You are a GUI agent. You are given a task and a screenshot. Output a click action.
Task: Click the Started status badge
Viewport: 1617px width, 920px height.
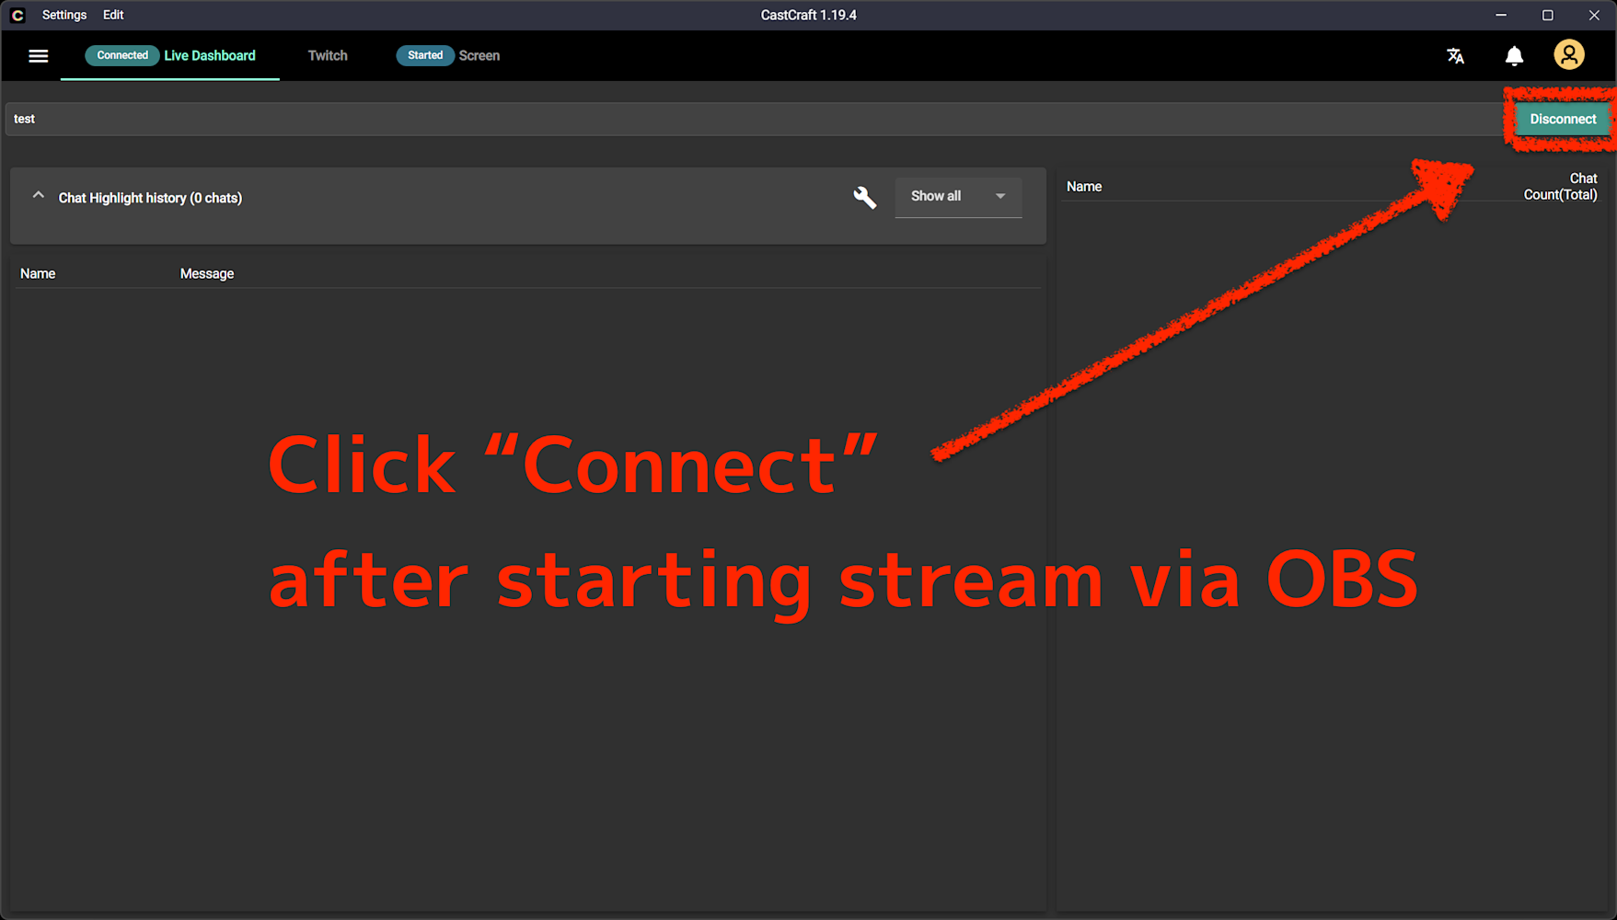tap(425, 55)
